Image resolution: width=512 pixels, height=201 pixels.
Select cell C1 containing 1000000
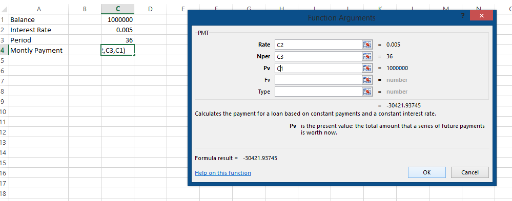point(117,19)
